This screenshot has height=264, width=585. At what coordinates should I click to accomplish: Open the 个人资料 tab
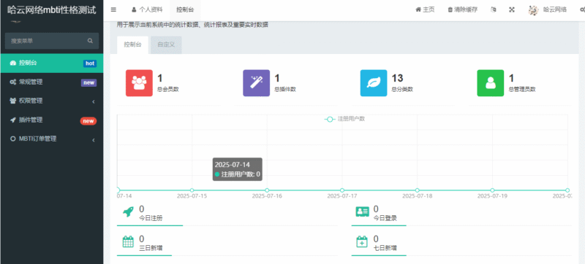[x=147, y=9]
